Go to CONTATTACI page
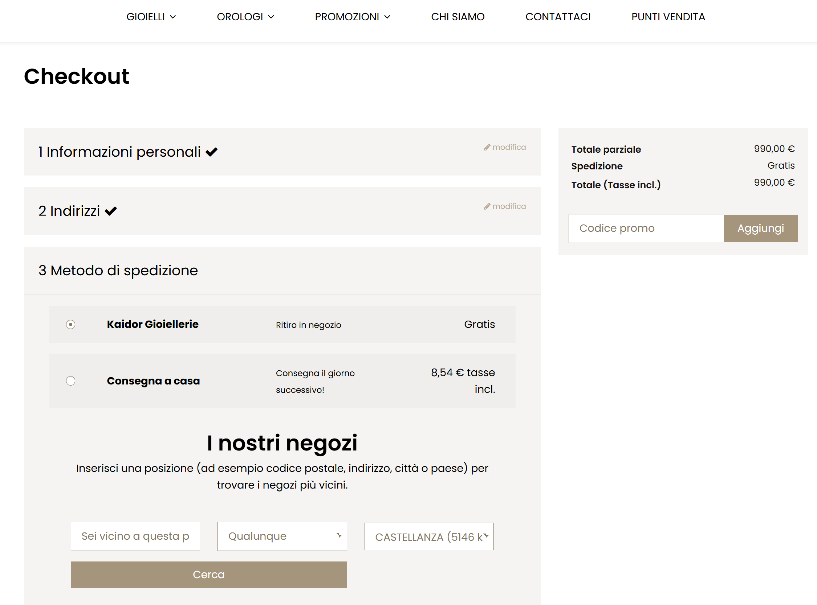This screenshot has width=817, height=605. [x=557, y=17]
